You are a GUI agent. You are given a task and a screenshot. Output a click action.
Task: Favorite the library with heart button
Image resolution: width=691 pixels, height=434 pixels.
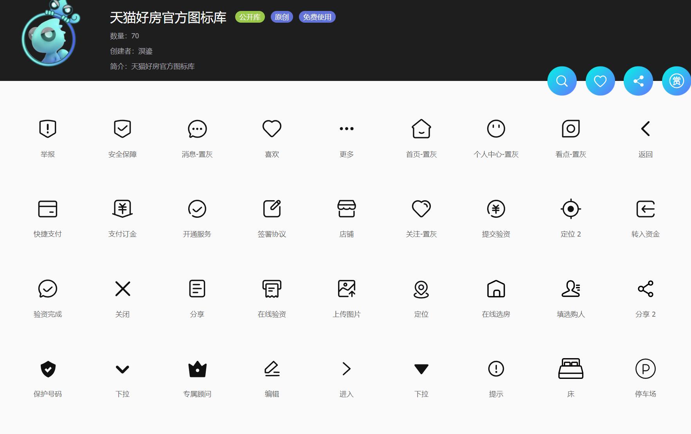(x=600, y=81)
